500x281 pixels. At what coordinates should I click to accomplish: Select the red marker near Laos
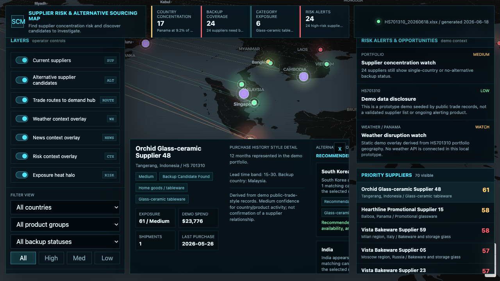pos(320,50)
